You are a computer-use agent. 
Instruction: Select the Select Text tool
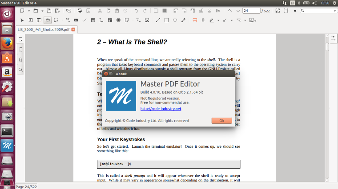pos(56,20)
